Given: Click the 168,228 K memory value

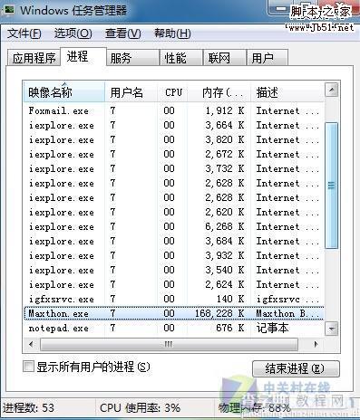Looking at the screenshot, I should click(219, 313).
